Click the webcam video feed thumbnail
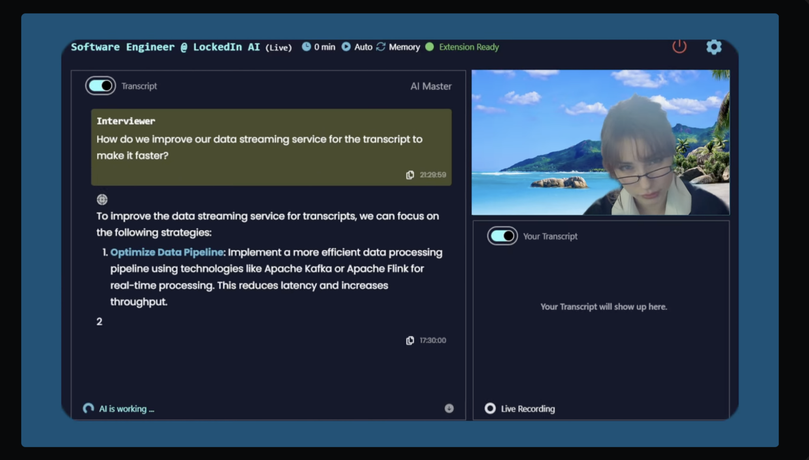The width and height of the screenshot is (809, 460). (x=600, y=142)
